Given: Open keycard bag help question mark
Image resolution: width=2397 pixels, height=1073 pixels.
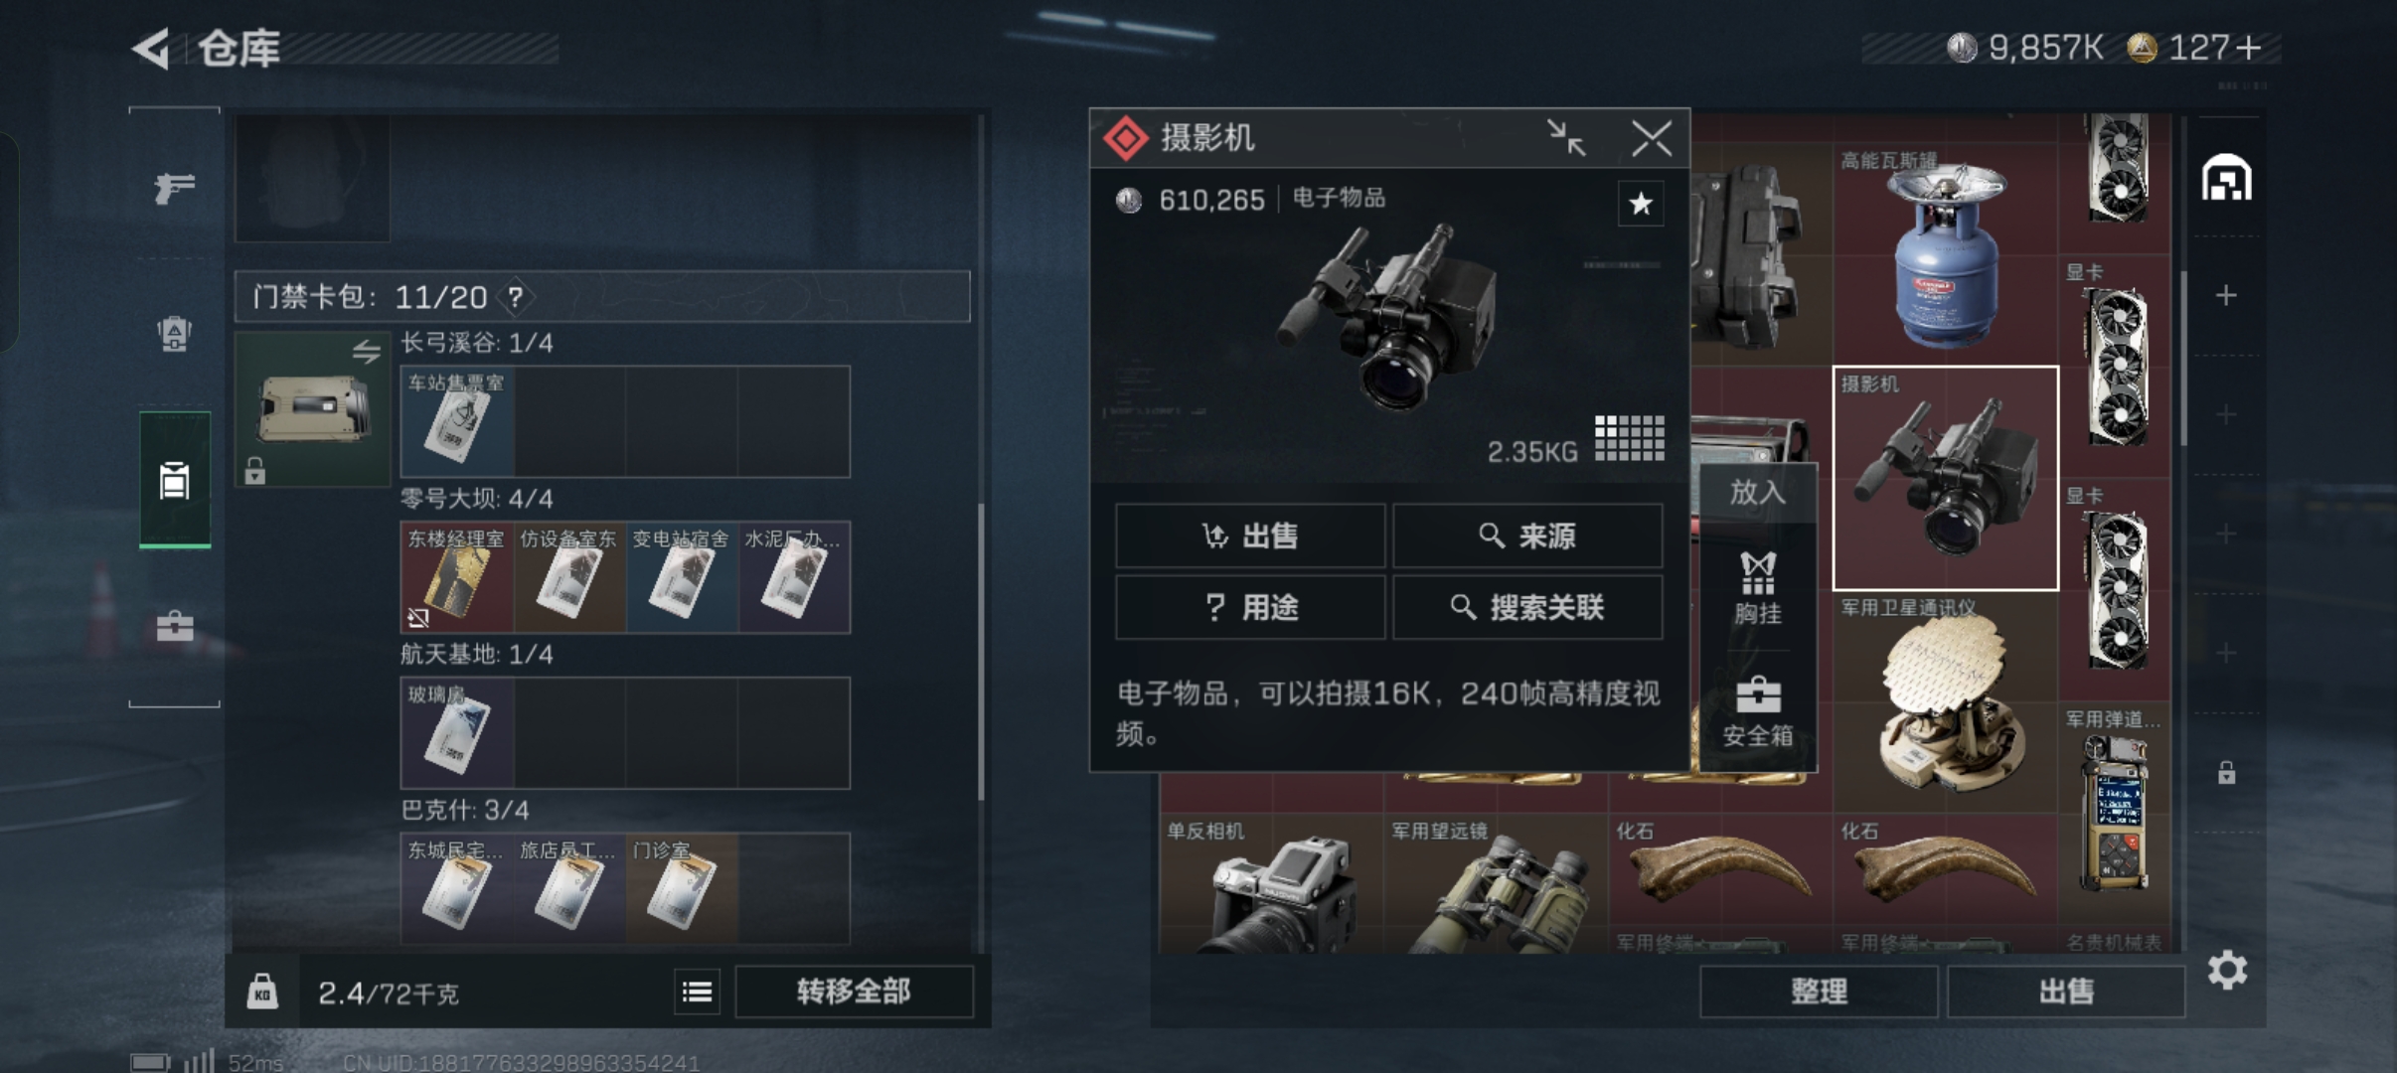Looking at the screenshot, I should pyautogui.click(x=515, y=297).
